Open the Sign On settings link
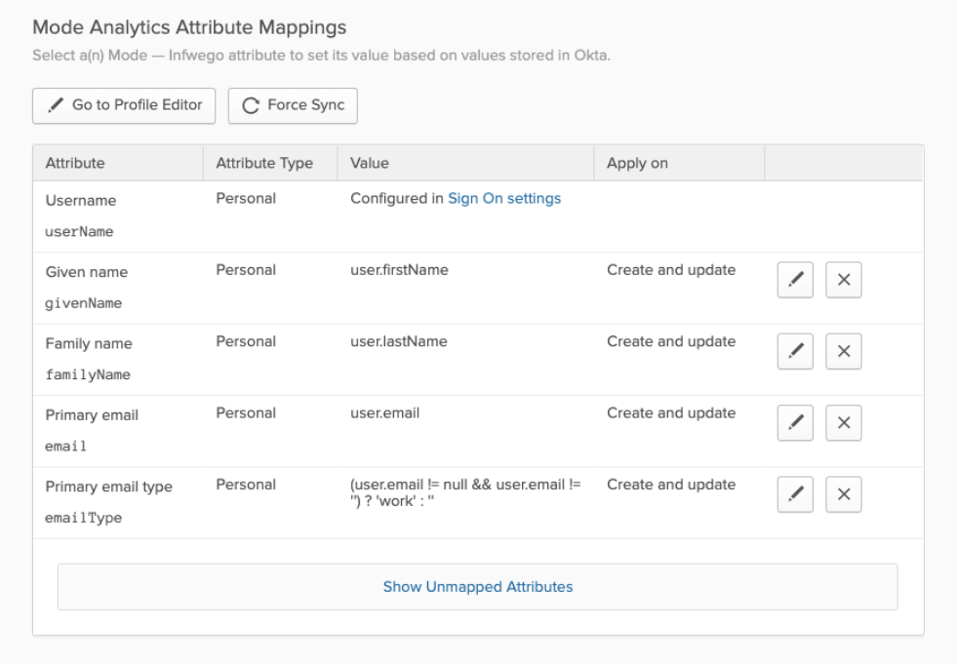This screenshot has width=957, height=664. coord(504,198)
